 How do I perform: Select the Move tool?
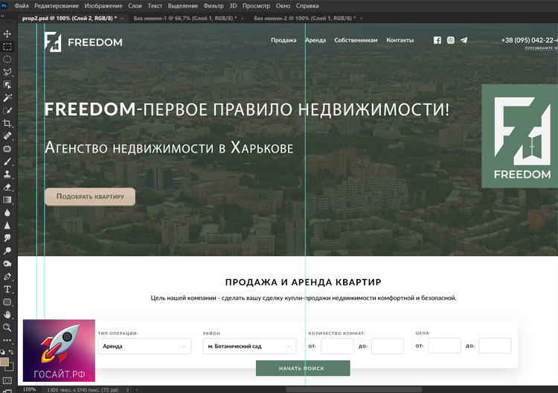(x=7, y=33)
